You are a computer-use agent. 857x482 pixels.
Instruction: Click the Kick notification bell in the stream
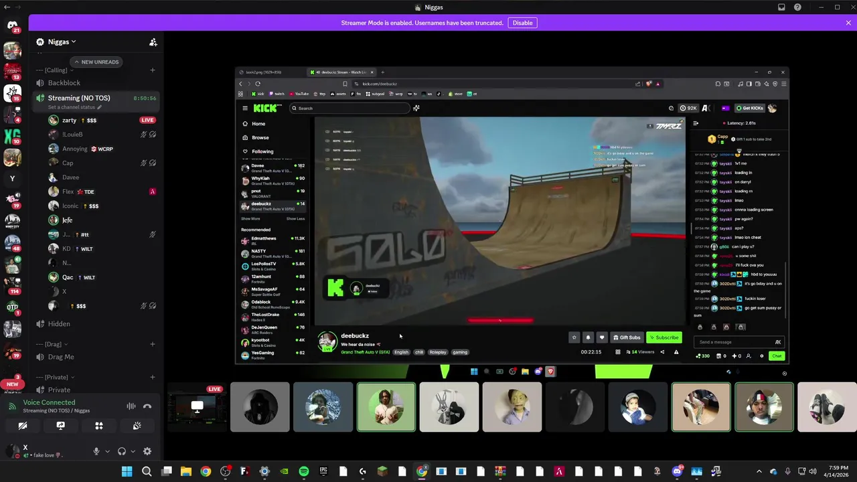(588, 337)
